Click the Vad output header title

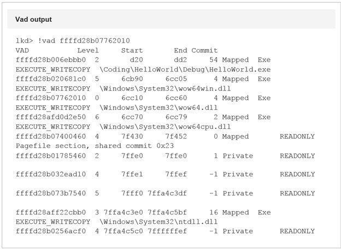pyautogui.click(x=33, y=20)
